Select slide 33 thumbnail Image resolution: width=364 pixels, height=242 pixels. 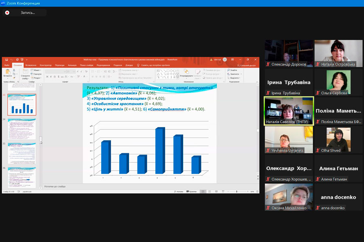pyautogui.click(x=22, y=105)
